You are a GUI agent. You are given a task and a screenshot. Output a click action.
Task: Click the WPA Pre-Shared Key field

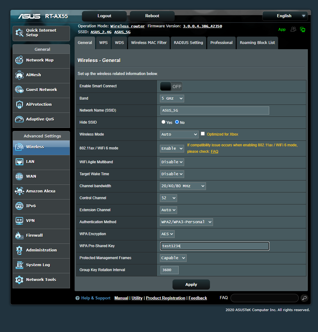[x=215, y=246]
